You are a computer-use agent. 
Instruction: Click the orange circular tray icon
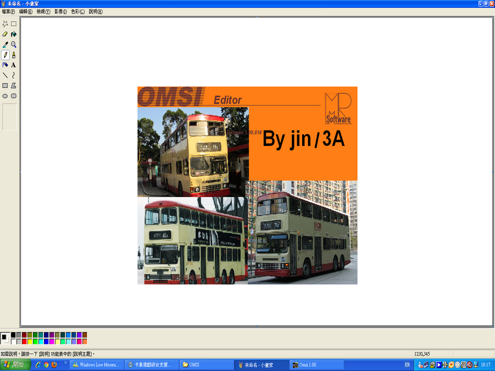pyautogui.click(x=451, y=365)
